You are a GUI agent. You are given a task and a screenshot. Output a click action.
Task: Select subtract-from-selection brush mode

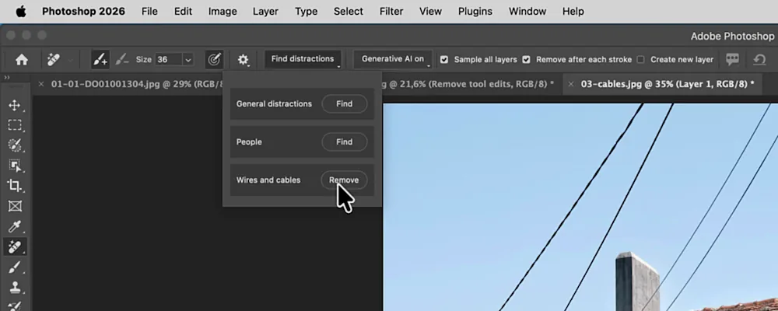[x=121, y=60]
